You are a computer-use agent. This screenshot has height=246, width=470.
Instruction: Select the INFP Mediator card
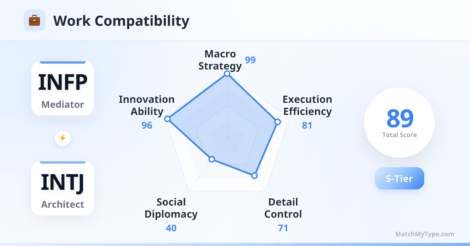tap(63, 88)
